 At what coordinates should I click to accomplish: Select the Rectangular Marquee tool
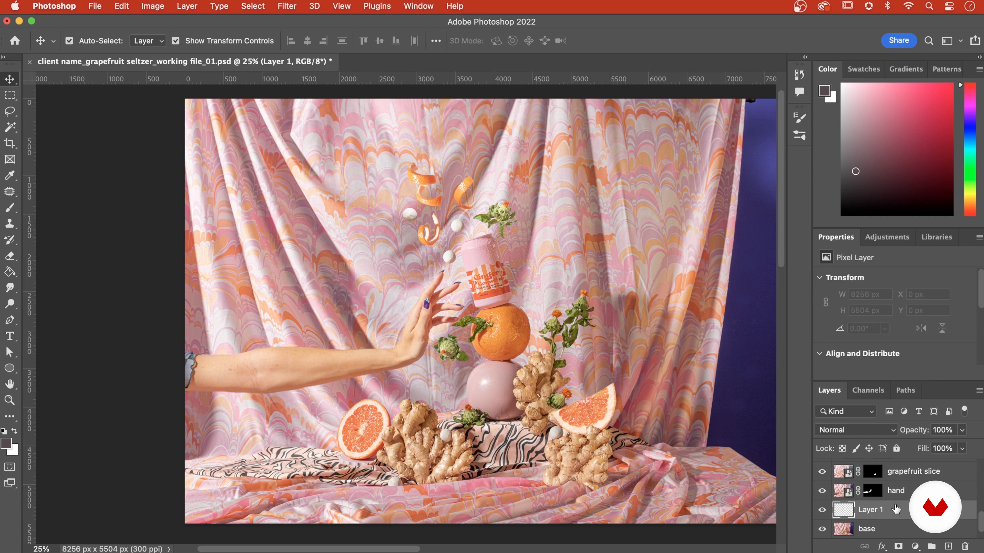click(x=10, y=95)
